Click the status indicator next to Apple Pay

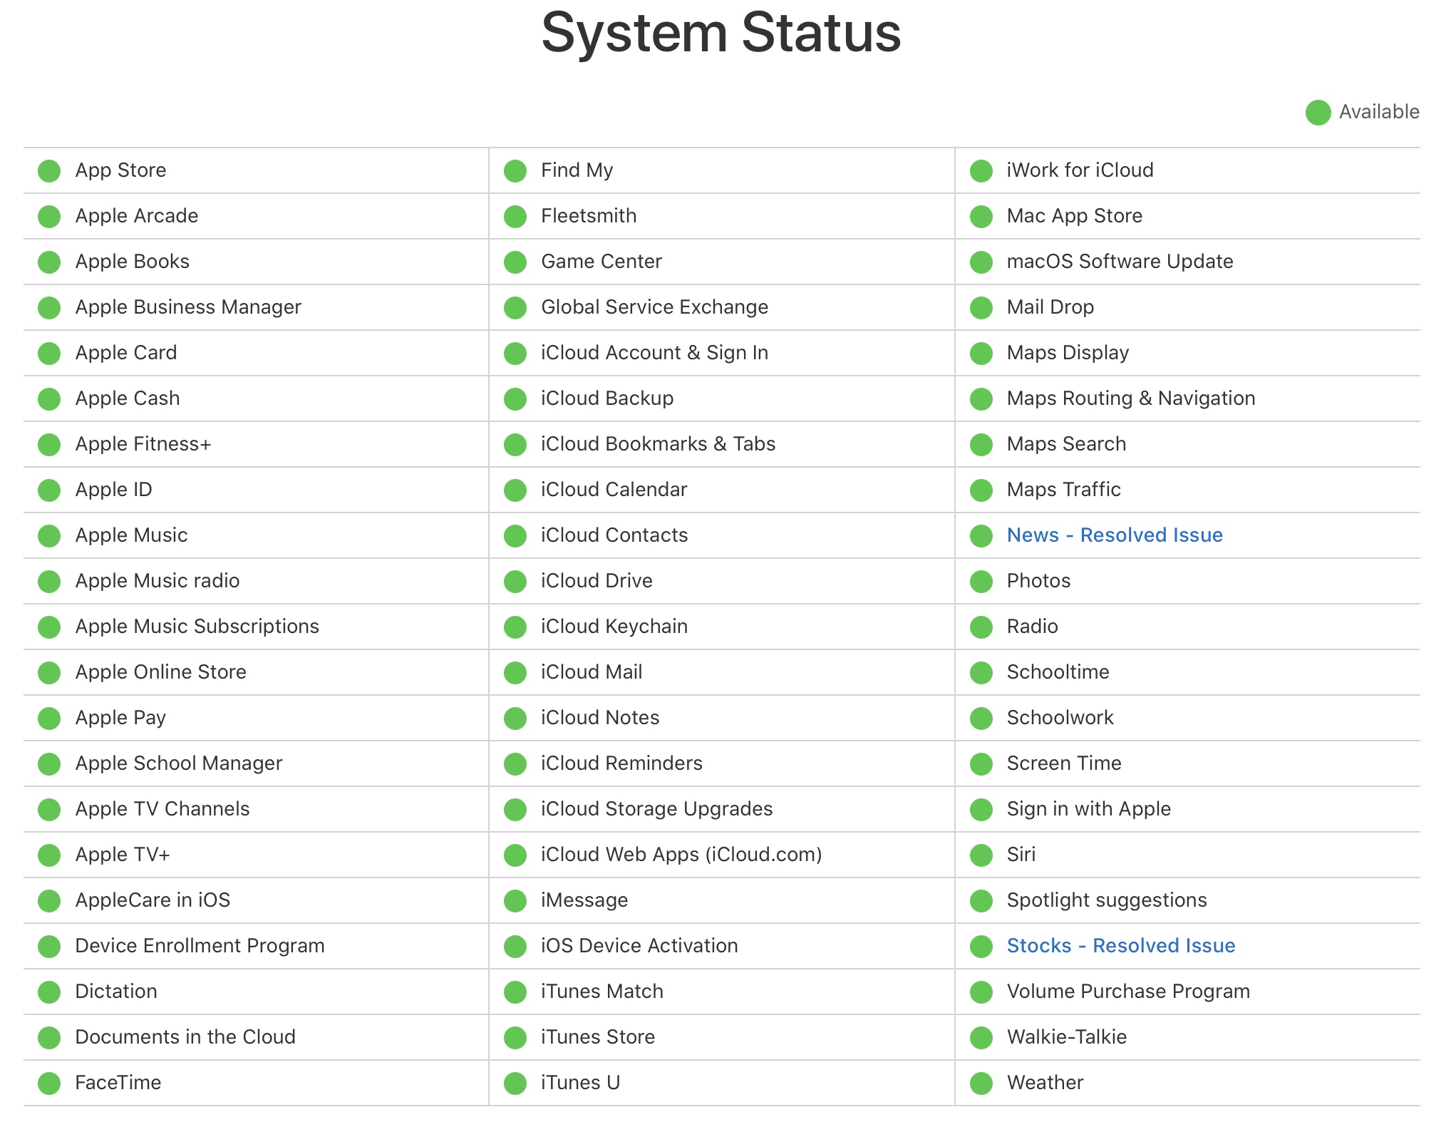pyautogui.click(x=49, y=719)
